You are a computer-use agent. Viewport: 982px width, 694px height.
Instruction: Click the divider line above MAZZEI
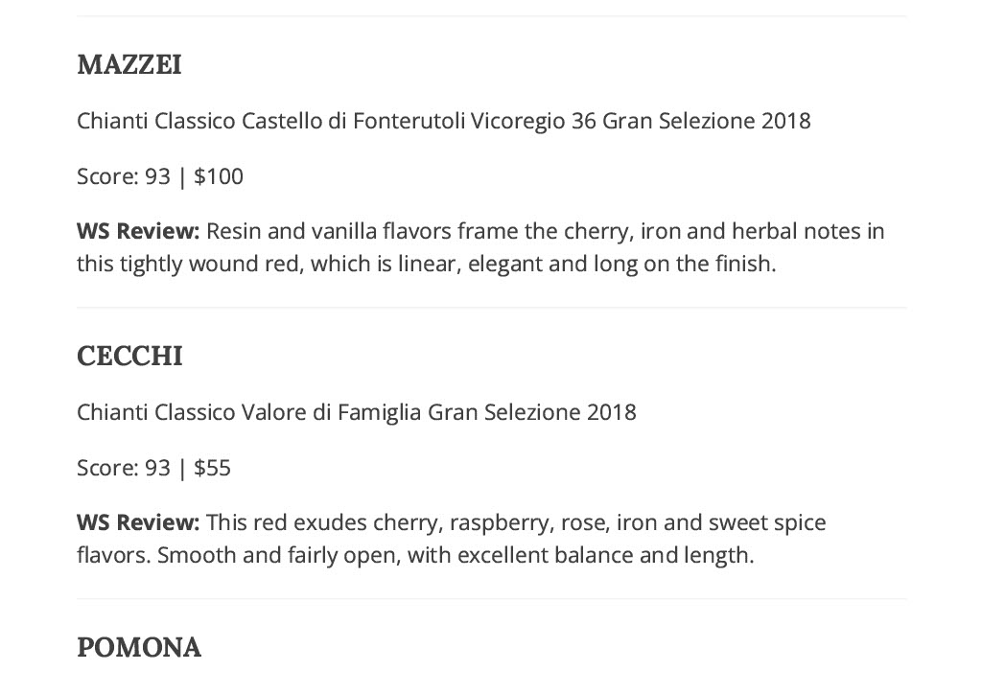[492, 15]
